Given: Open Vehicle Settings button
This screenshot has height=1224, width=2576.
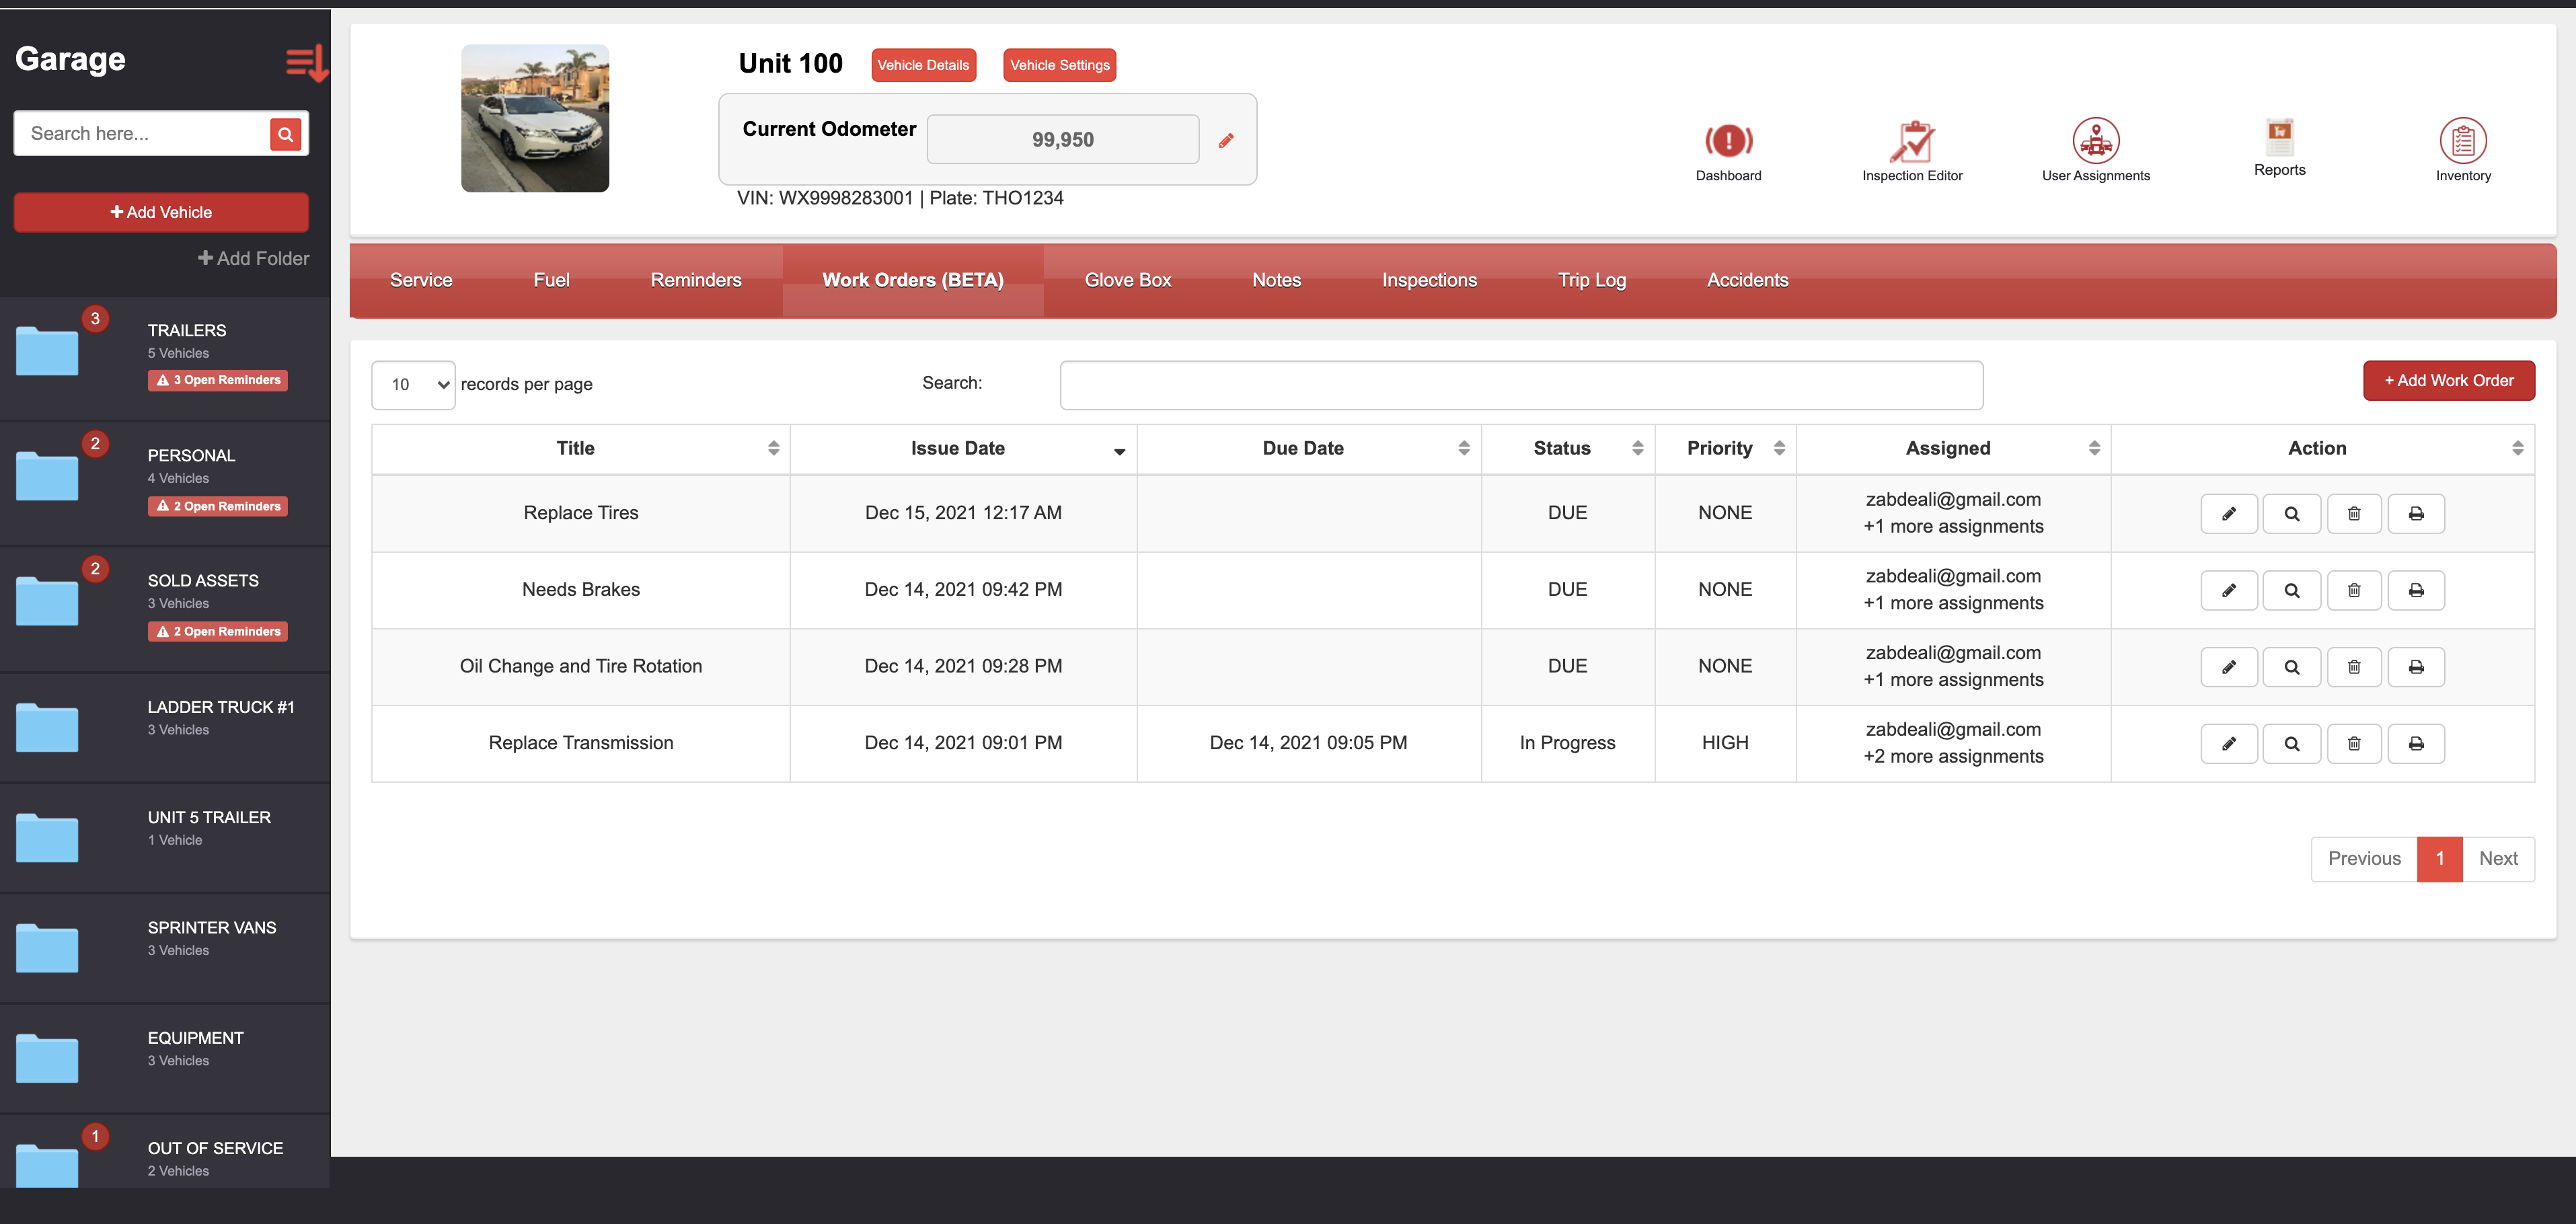Looking at the screenshot, I should click(x=1058, y=65).
